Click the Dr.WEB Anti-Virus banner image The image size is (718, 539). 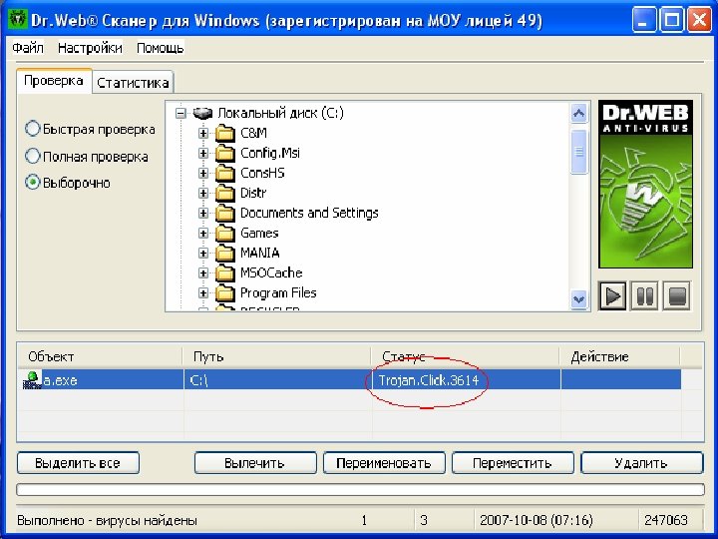tap(645, 185)
